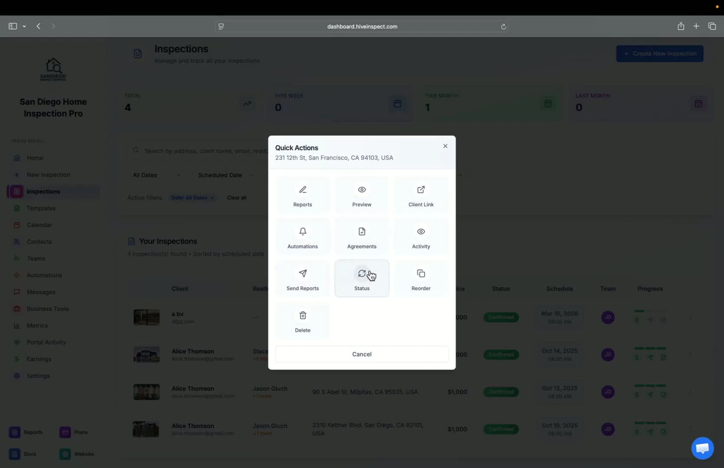Open a new browser tab
Viewport: 724px width, 468px height.
(x=696, y=26)
